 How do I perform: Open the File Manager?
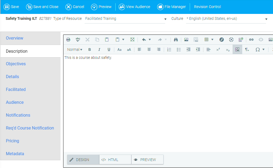click(x=172, y=7)
